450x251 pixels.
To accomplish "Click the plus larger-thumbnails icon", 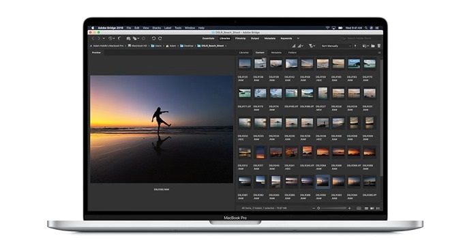I will pos(349,208).
